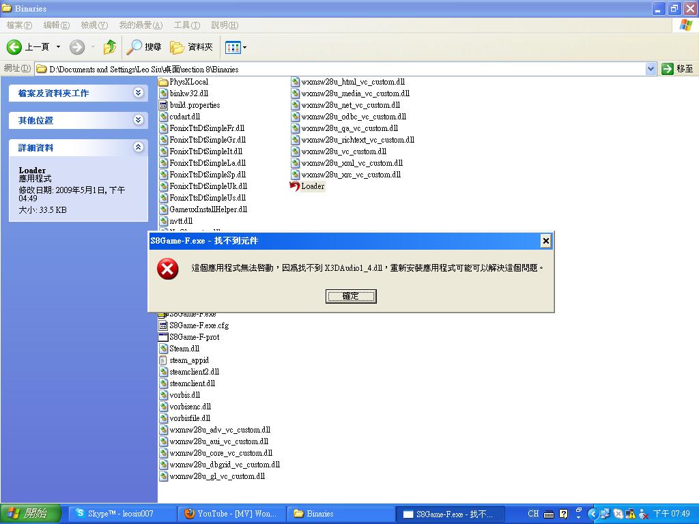Open the 工具 menu

pyautogui.click(x=186, y=25)
